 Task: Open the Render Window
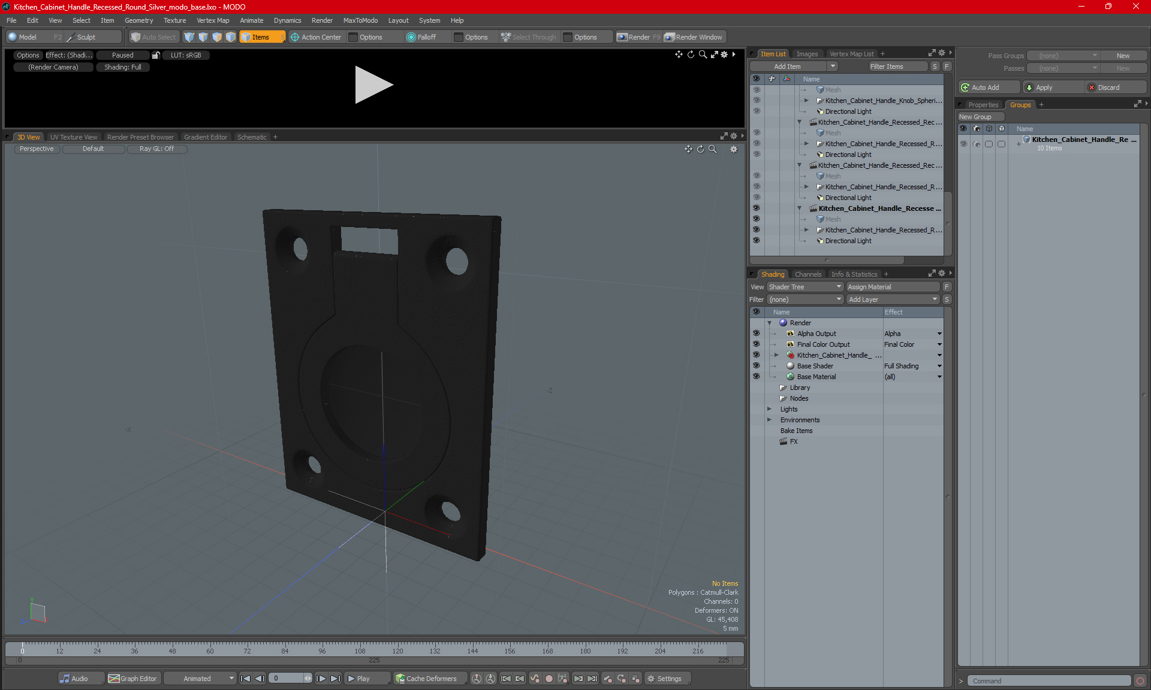tap(694, 37)
